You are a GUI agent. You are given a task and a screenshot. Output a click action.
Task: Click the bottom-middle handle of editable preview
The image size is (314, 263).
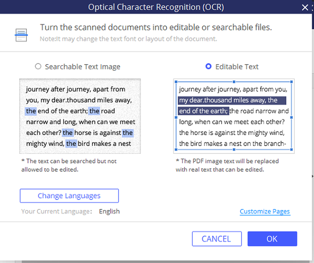(x=234, y=150)
